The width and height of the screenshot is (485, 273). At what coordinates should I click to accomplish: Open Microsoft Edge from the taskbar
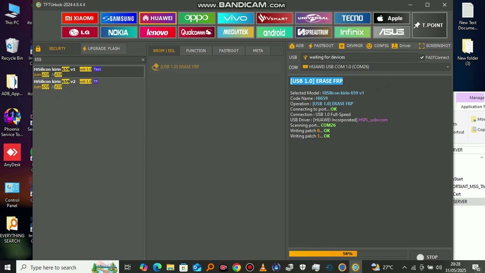pos(157,267)
